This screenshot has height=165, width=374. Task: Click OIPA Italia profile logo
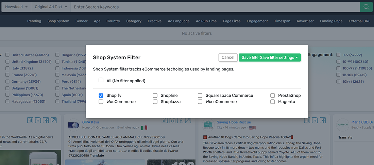[74, 125]
